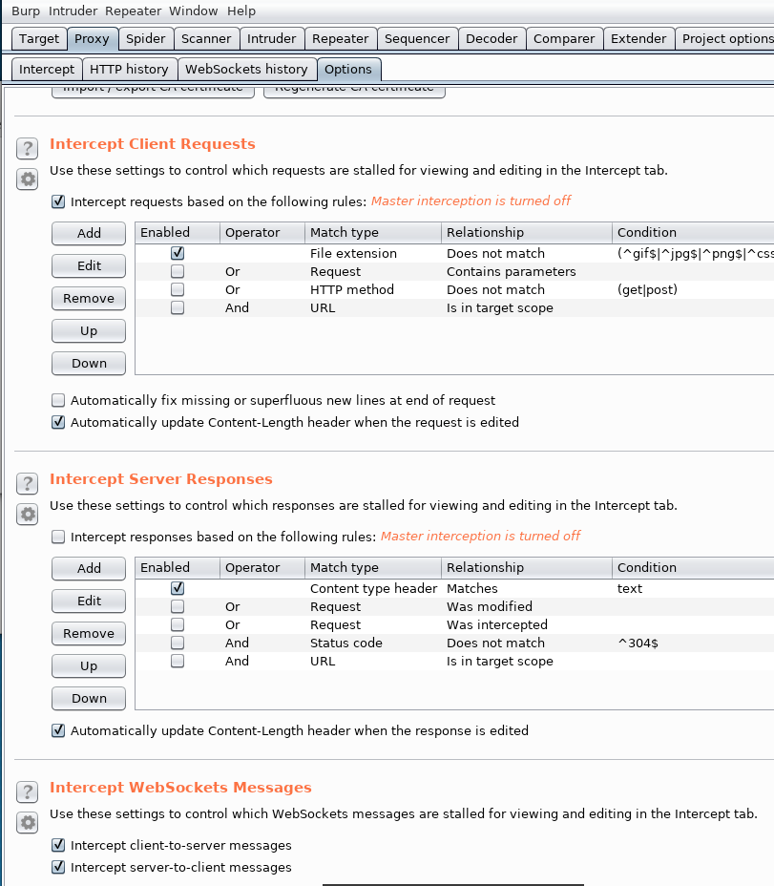This screenshot has height=886, width=774.
Task: Open help for Intercept Client Requests
Action: pyautogui.click(x=27, y=149)
